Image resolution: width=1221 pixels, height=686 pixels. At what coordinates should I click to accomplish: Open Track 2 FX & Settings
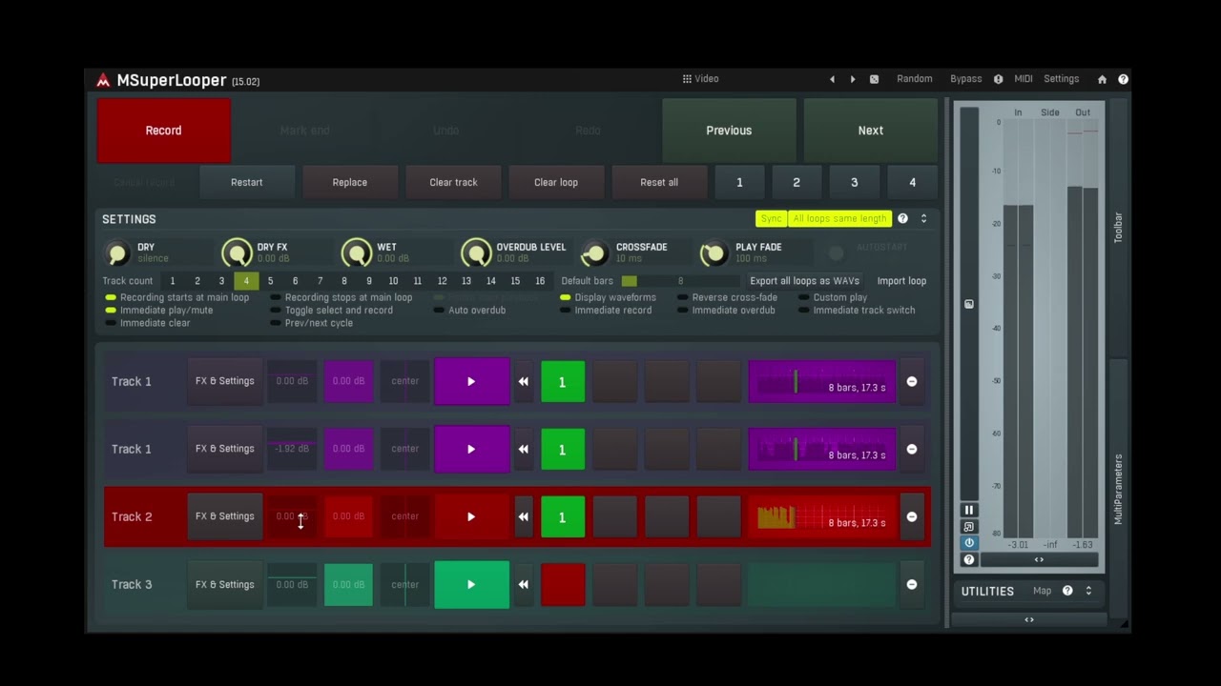click(x=225, y=516)
